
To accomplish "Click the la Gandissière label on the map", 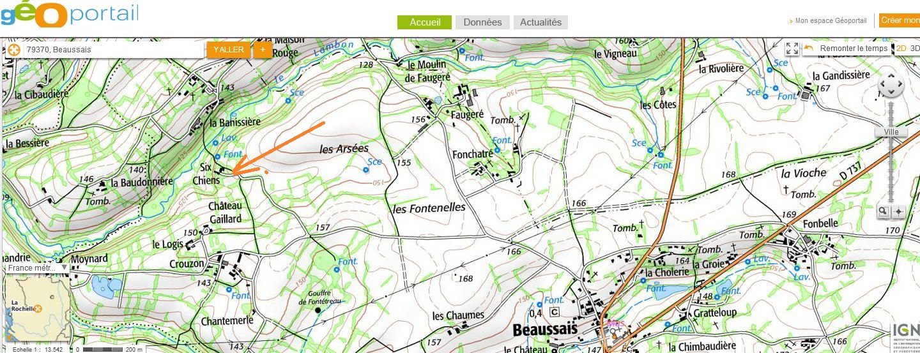I will (841, 75).
